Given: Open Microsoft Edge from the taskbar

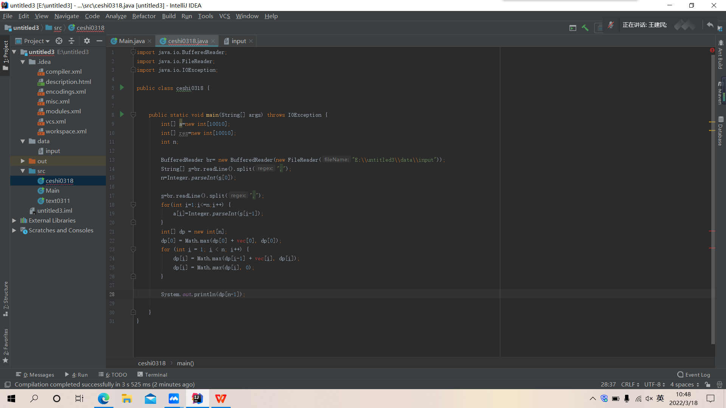Looking at the screenshot, I should coord(103,399).
